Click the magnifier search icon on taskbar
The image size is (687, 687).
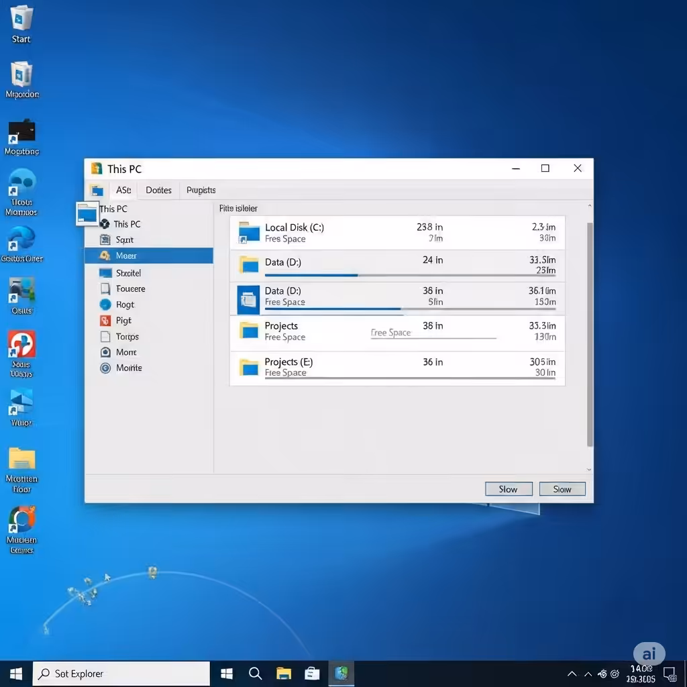[255, 674]
